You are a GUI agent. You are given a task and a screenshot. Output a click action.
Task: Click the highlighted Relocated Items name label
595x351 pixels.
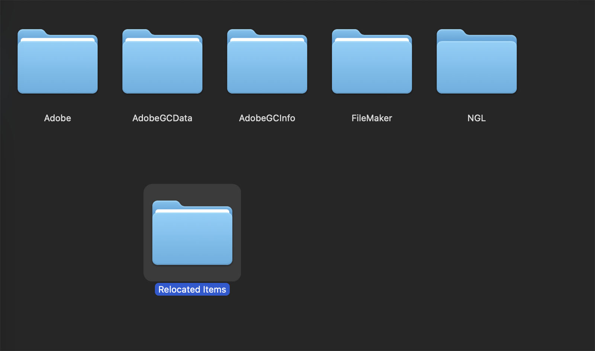point(192,290)
